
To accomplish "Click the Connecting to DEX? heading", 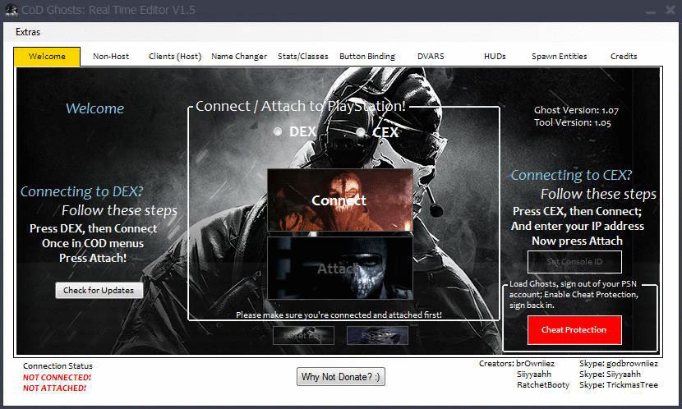I will click(x=82, y=191).
